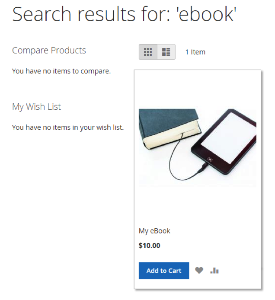Viewport: 275px width, 300px height.
Task: Switch to grid view mode
Action: pyautogui.click(x=148, y=52)
